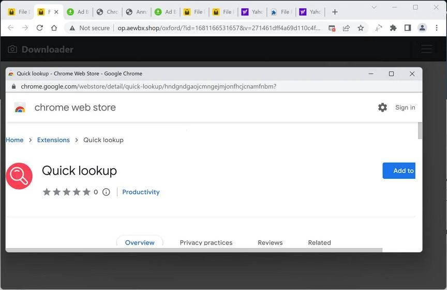
Task: Click the blocked pop-up icon in address bar
Action: (332, 28)
